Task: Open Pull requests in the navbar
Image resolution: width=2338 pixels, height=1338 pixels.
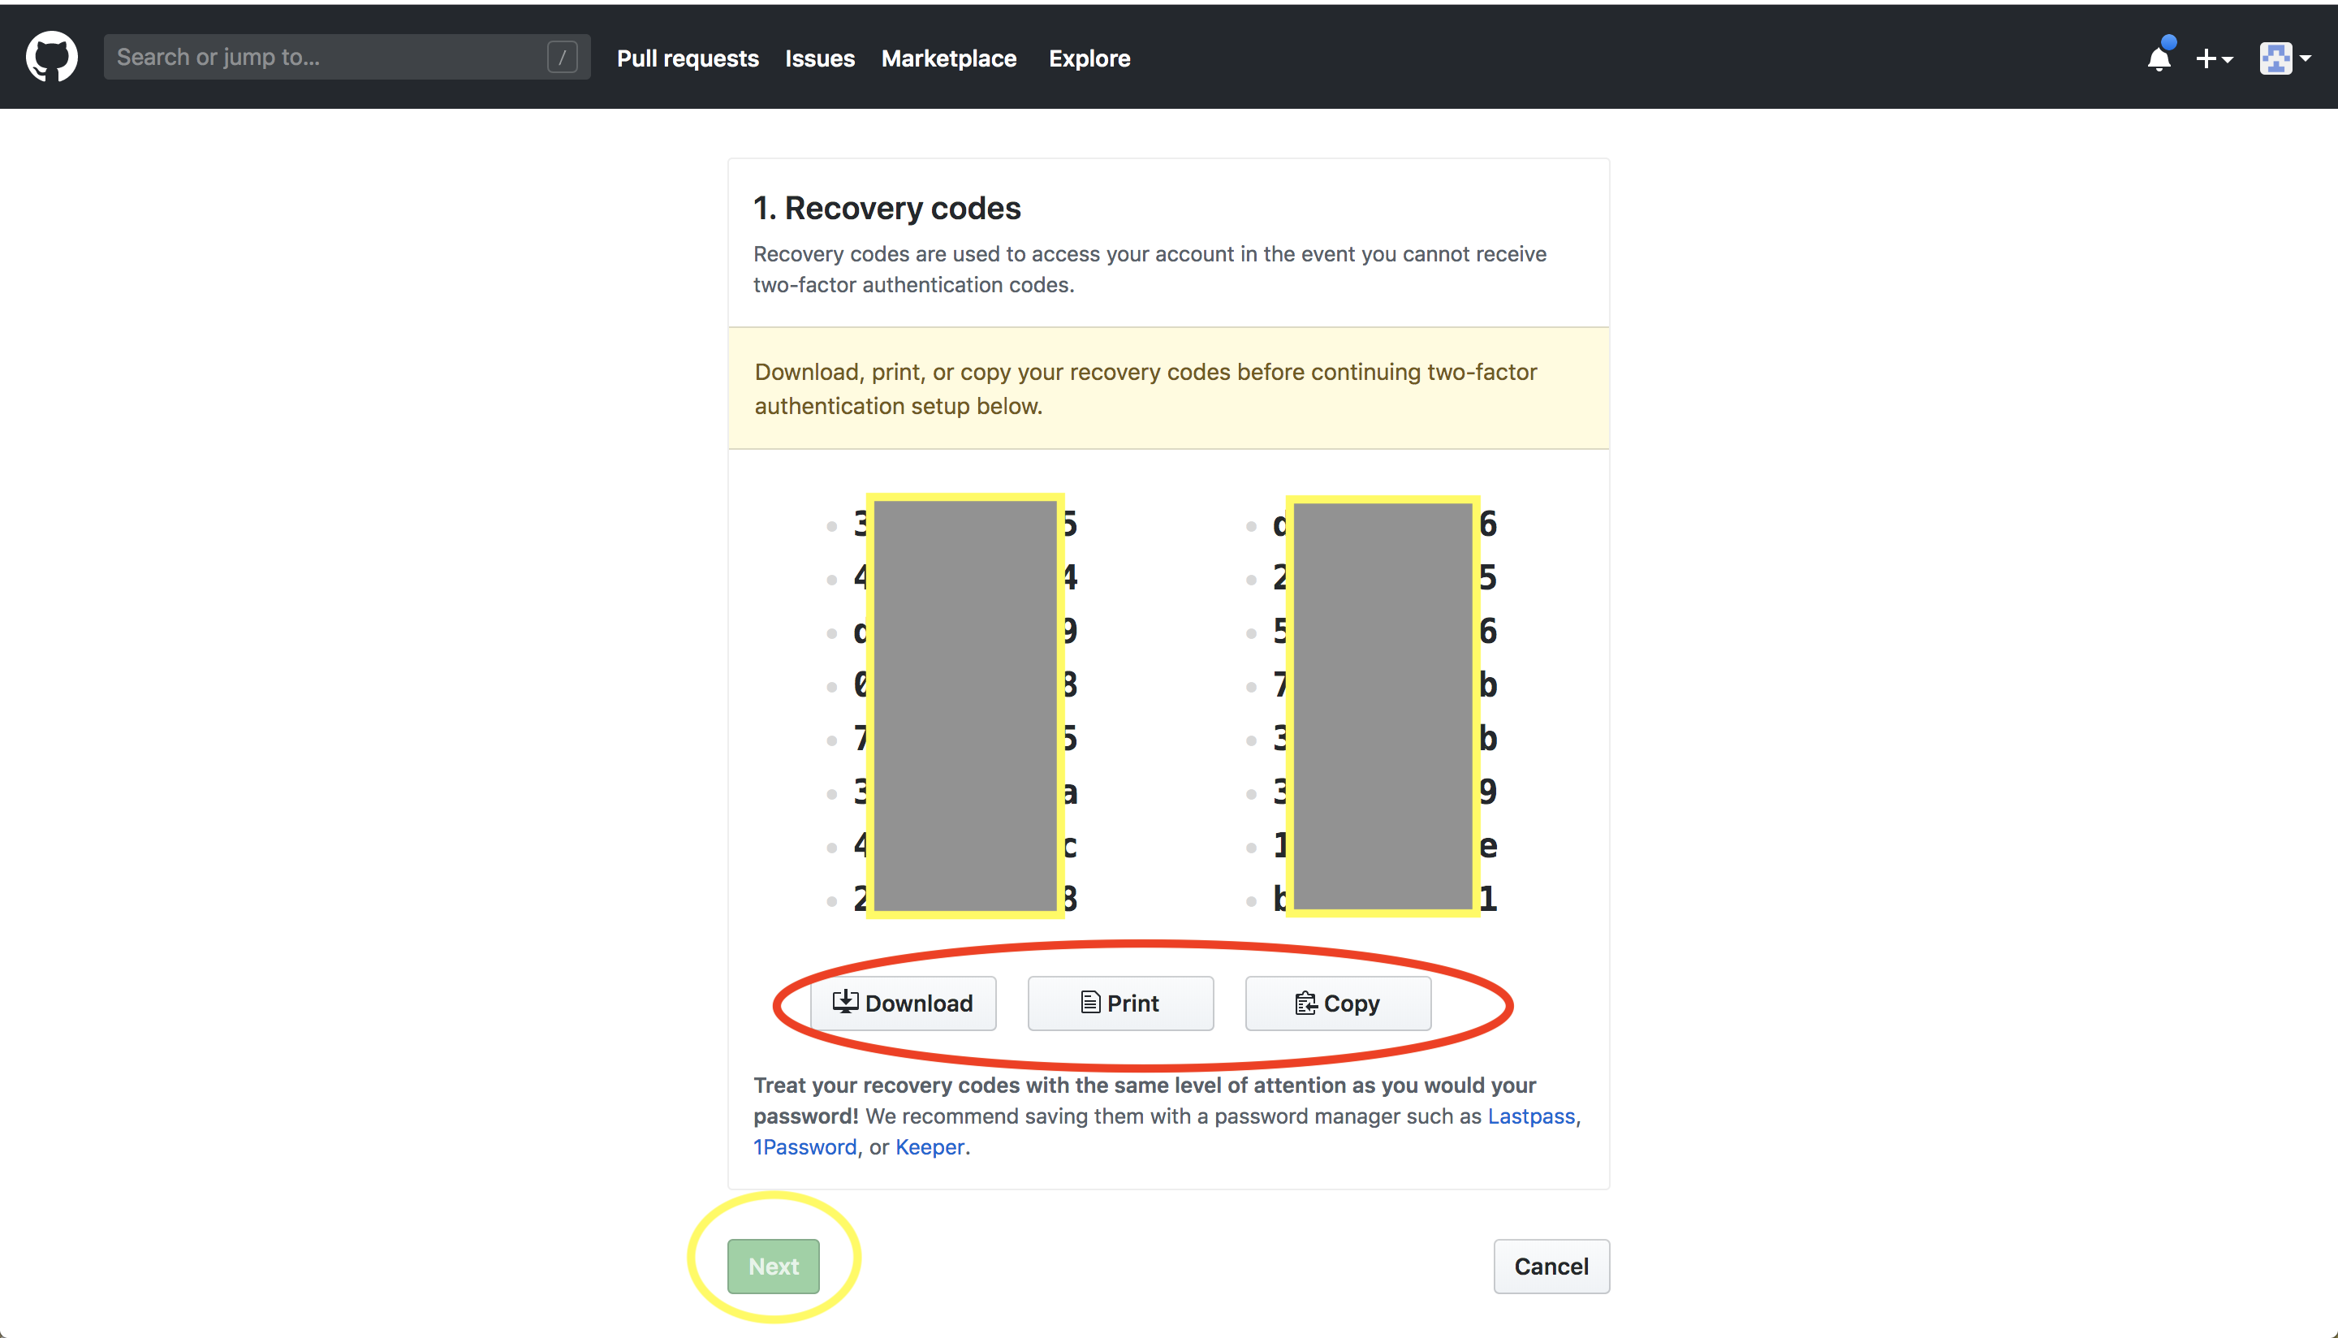Action: point(687,58)
